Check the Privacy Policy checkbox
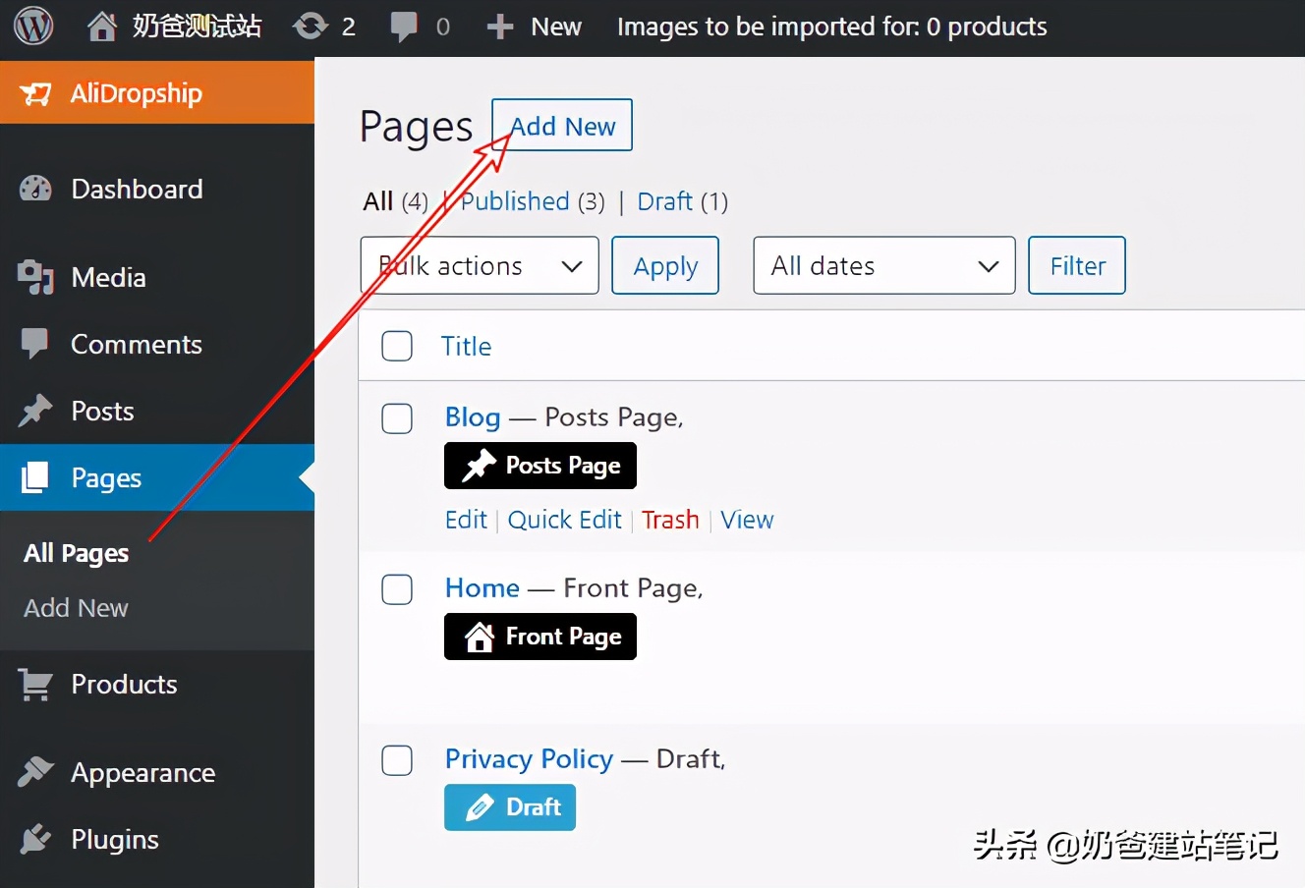The width and height of the screenshot is (1305, 888). (x=397, y=760)
